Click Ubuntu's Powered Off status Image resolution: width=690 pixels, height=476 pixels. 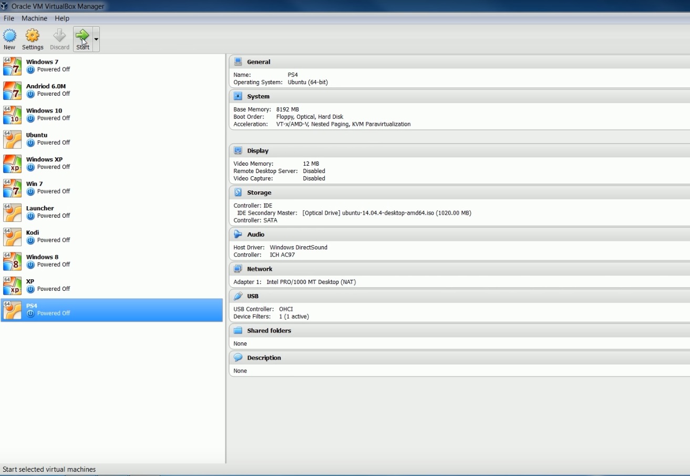click(53, 143)
